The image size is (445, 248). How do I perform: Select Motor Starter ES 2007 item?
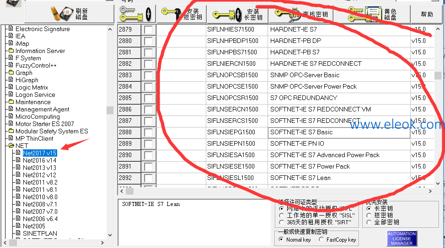(x=44, y=124)
